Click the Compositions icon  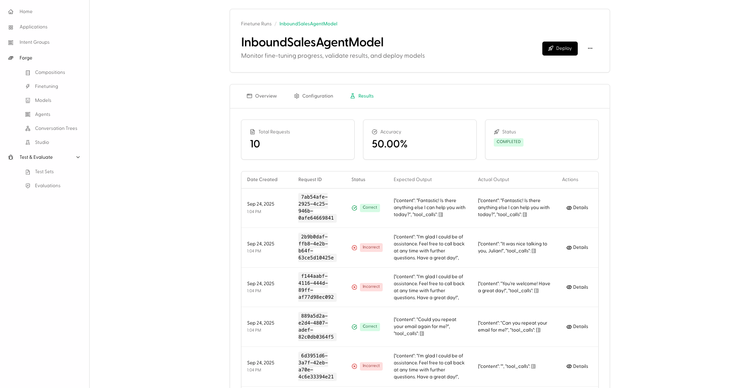(x=28, y=73)
